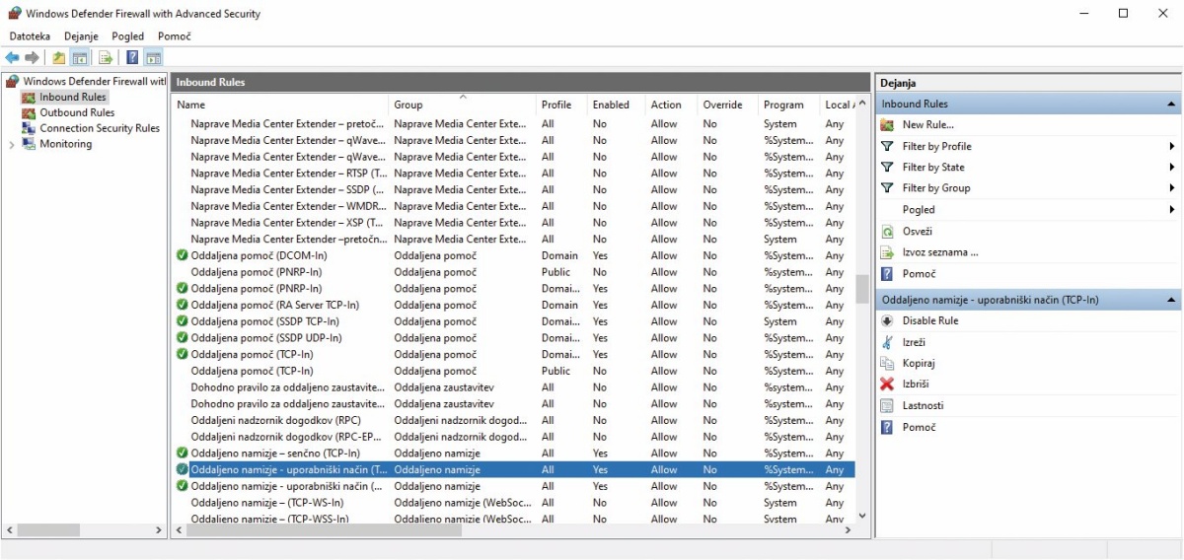The width and height of the screenshot is (1184, 560).
Task: Click the New Rule... action
Action: pyautogui.click(x=927, y=124)
